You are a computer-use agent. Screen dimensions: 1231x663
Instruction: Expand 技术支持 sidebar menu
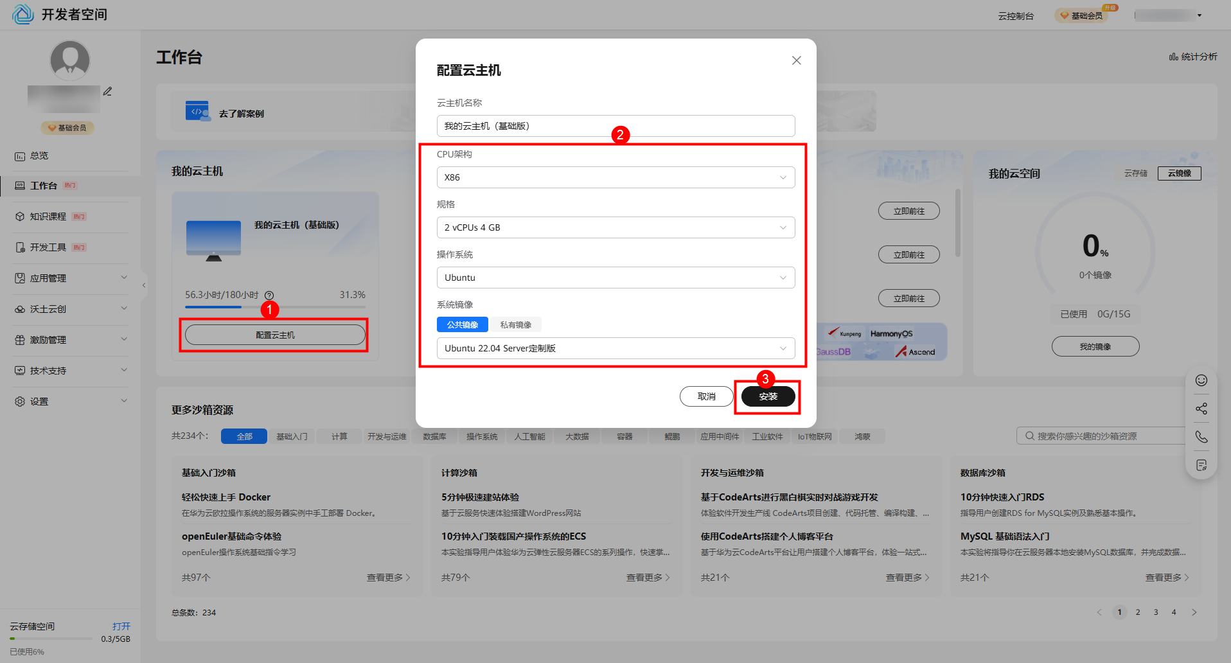(69, 371)
